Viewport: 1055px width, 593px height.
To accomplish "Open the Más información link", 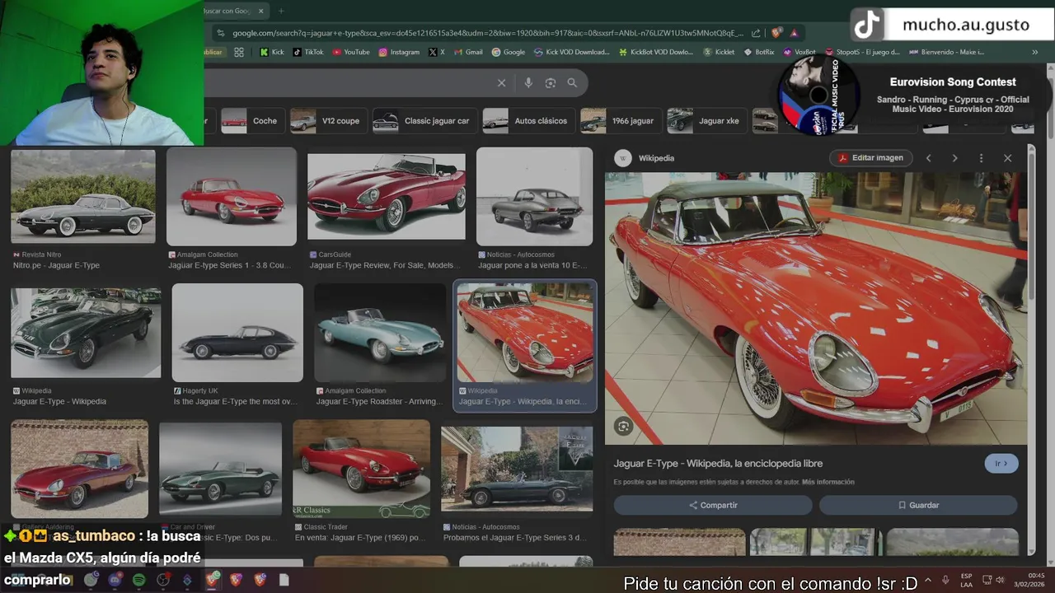I will point(828,482).
